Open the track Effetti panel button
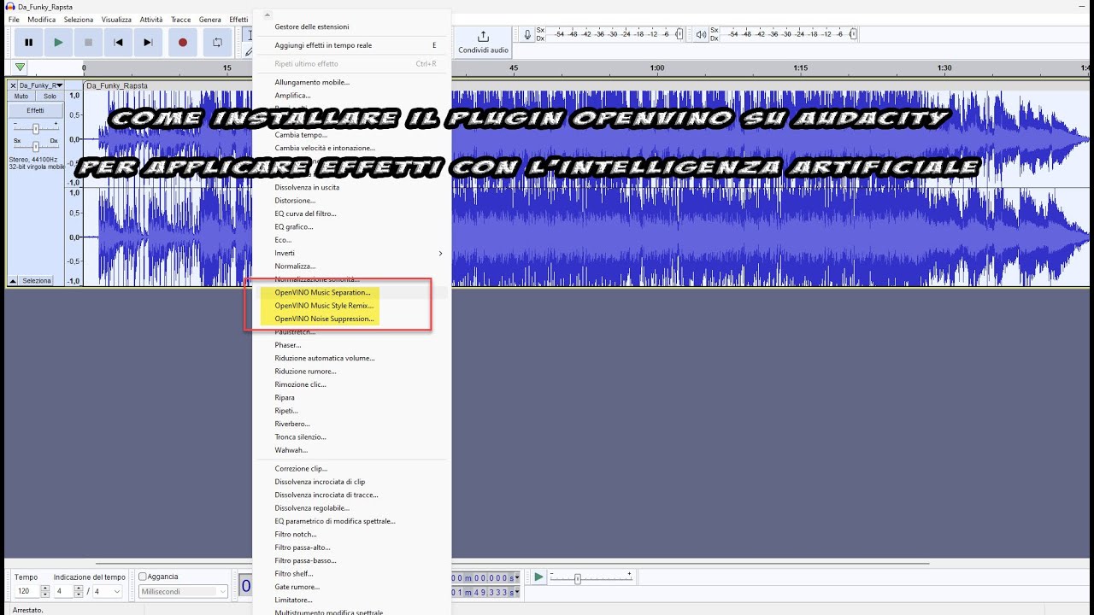1094x615 pixels. tap(35, 110)
